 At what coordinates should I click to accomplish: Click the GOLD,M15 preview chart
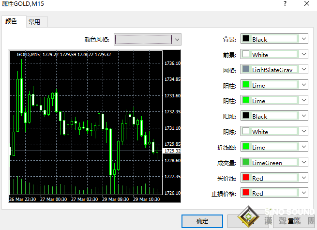[x=94, y=126]
